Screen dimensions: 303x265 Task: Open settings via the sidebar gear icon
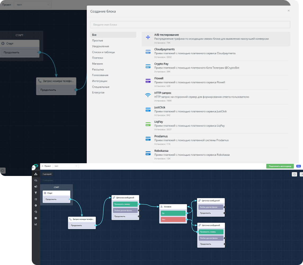(36, 205)
